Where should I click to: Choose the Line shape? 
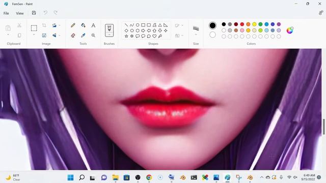pyautogui.click(x=126, y=25)
